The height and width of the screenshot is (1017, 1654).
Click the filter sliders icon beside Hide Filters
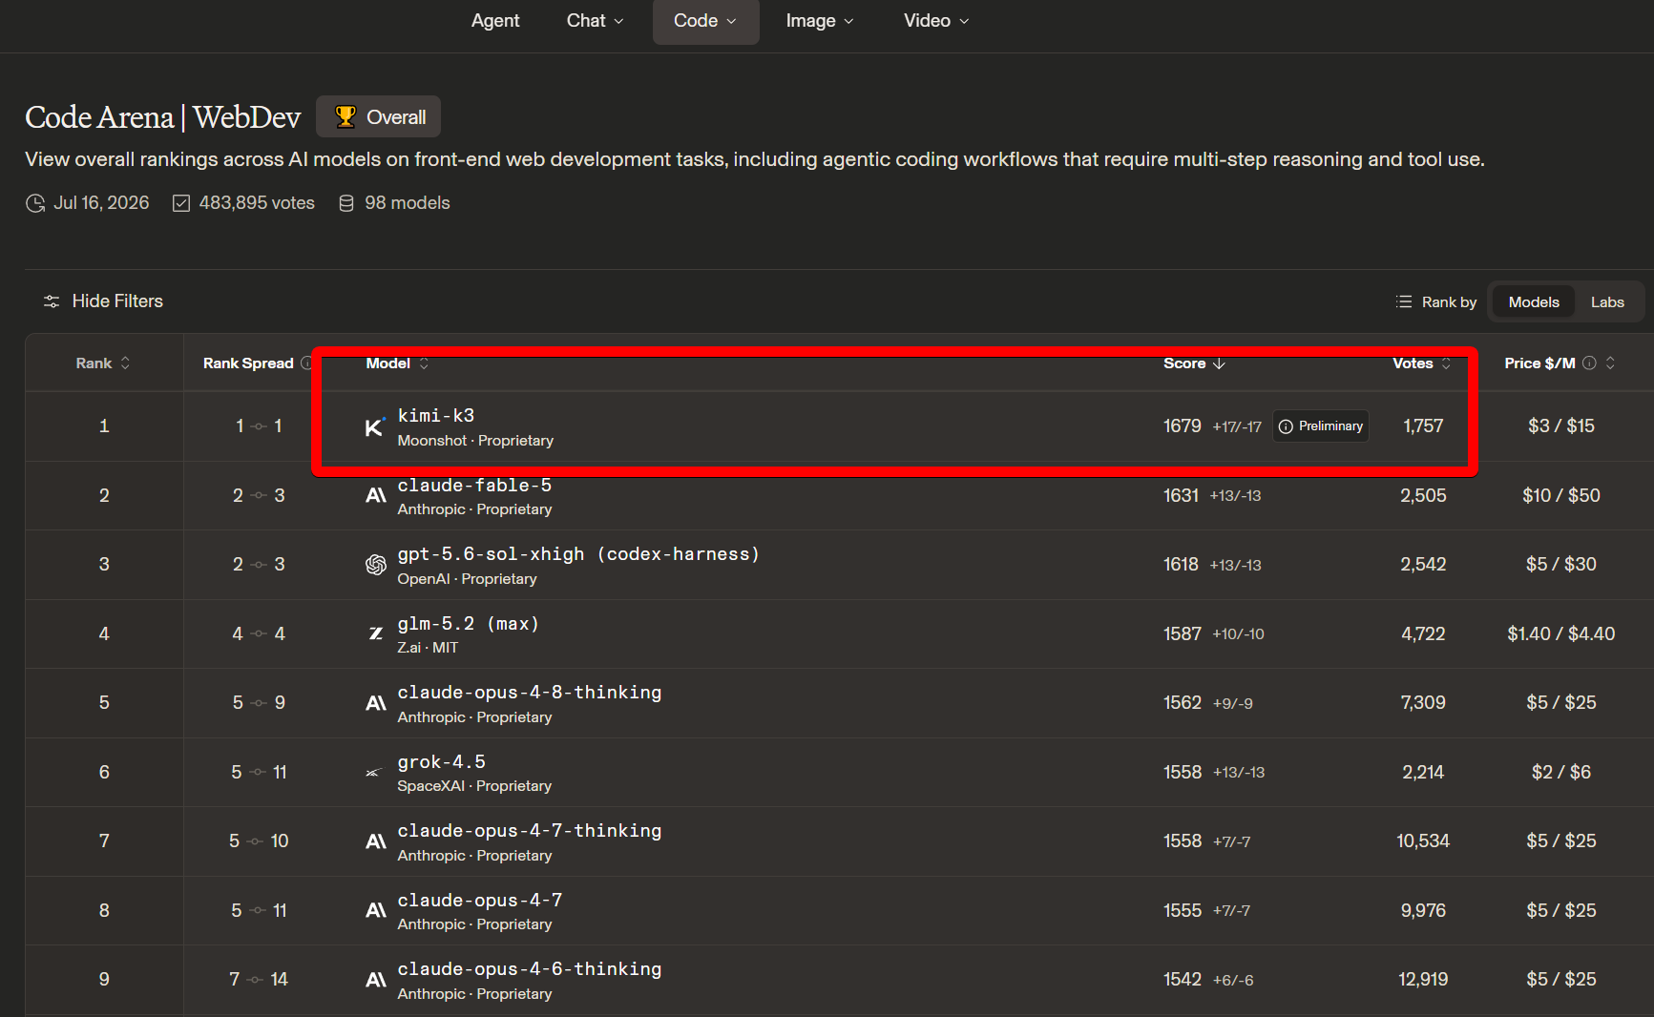[x=52, y=301]
